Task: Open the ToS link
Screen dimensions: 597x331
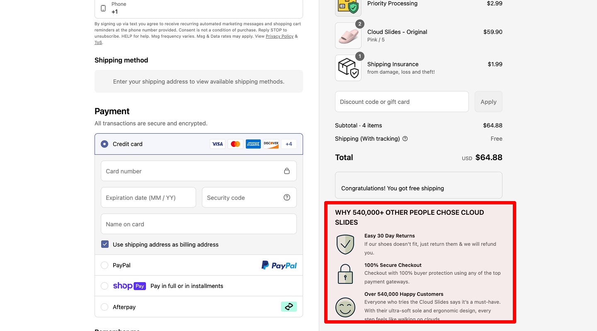Action: click(x=98, y=43)
